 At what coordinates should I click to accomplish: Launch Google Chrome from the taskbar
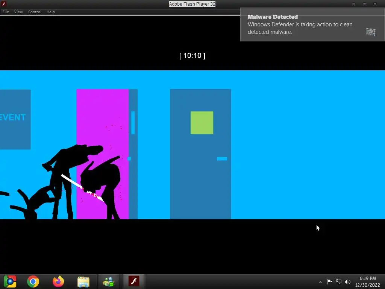(33, 281)
